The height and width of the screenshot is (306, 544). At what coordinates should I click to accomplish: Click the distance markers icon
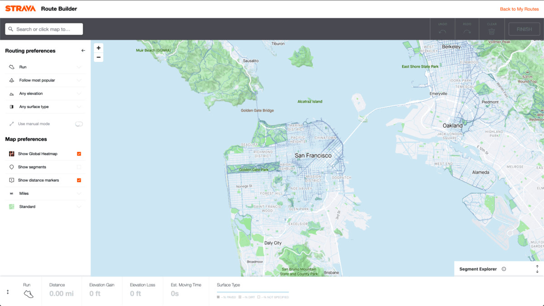12,180
